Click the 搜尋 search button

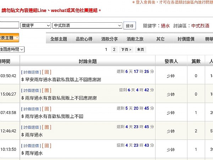click(x=130, y=25)
